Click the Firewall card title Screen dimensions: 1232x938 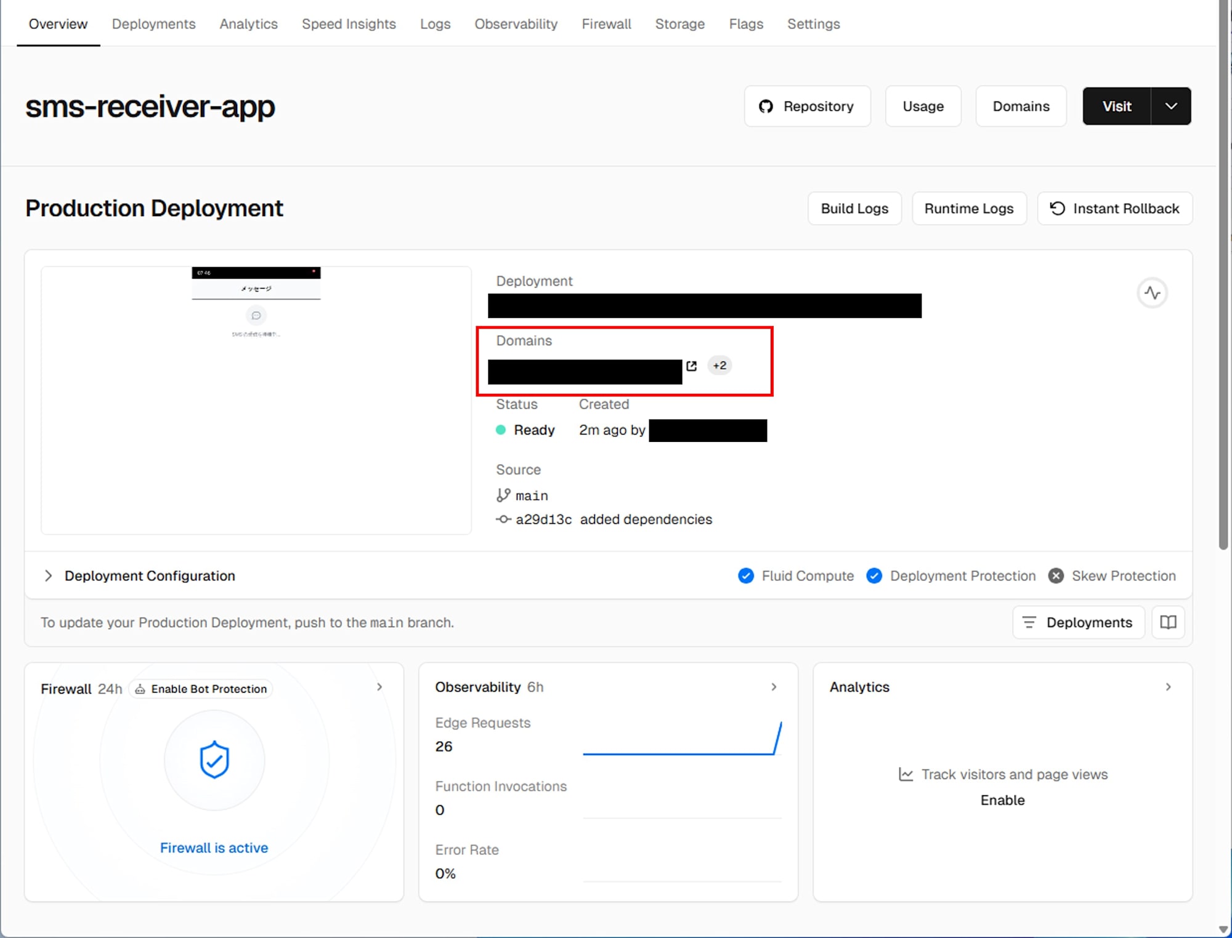point(66,689)
